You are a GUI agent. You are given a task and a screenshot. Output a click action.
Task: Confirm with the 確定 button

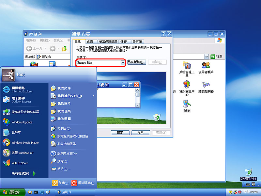120,133
